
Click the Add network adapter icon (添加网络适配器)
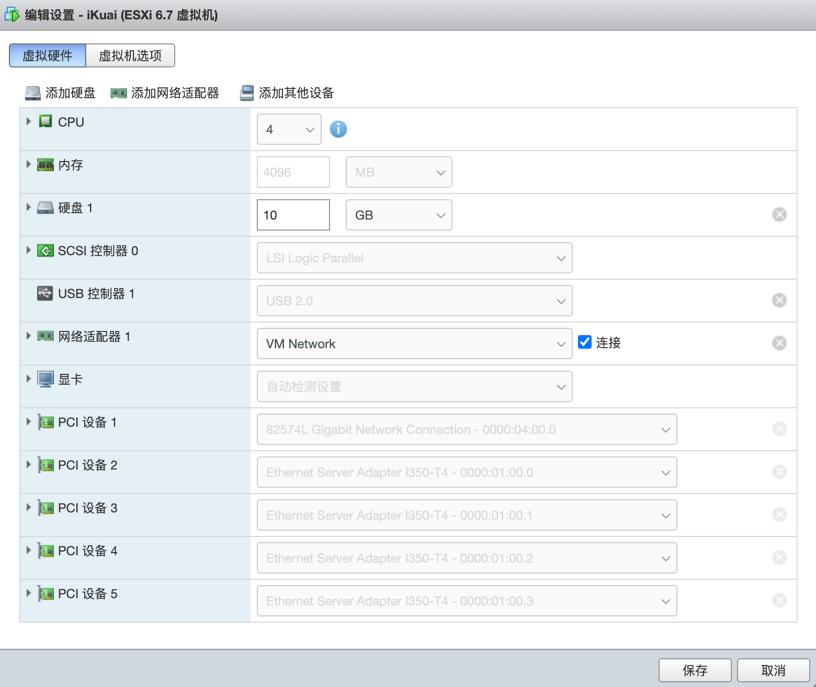pyautogui.click(x=119, y=93)
